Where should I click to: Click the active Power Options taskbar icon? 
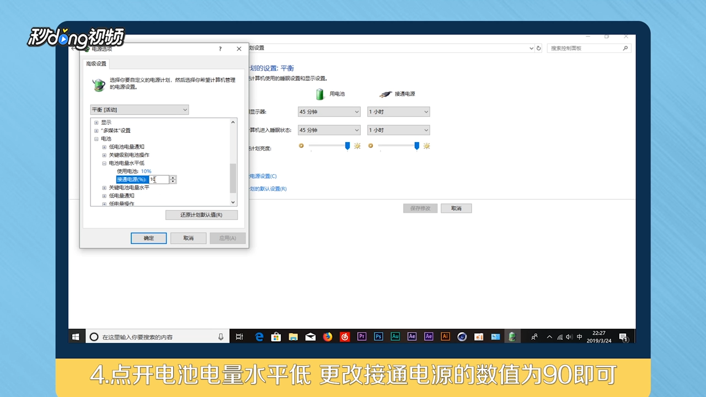coord(512,336)
